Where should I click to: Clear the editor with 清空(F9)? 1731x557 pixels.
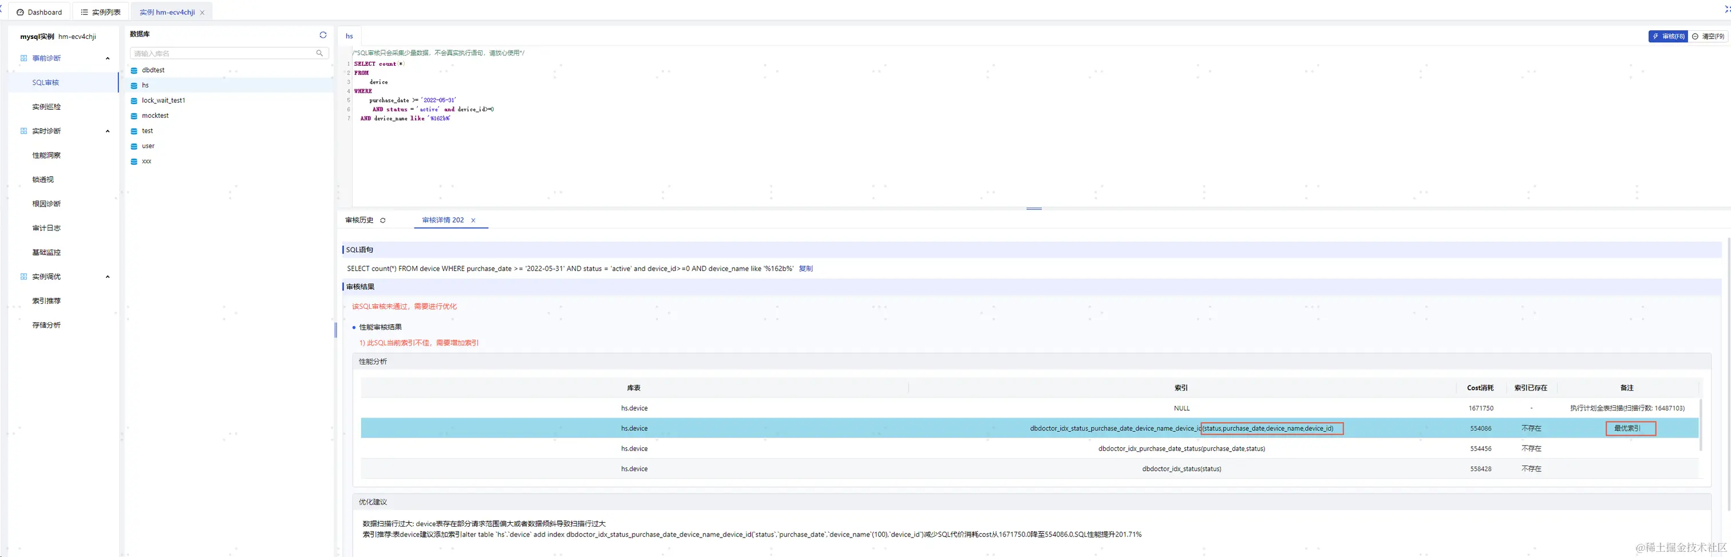(x=1708, y=36)
